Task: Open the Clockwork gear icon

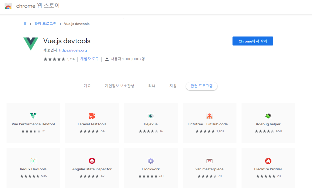Action: pyautogui.click(x=151, y=161)
